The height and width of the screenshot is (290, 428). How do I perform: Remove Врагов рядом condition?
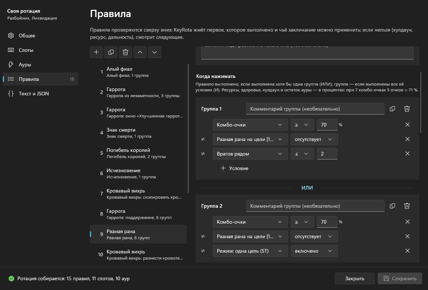(408, 154)
